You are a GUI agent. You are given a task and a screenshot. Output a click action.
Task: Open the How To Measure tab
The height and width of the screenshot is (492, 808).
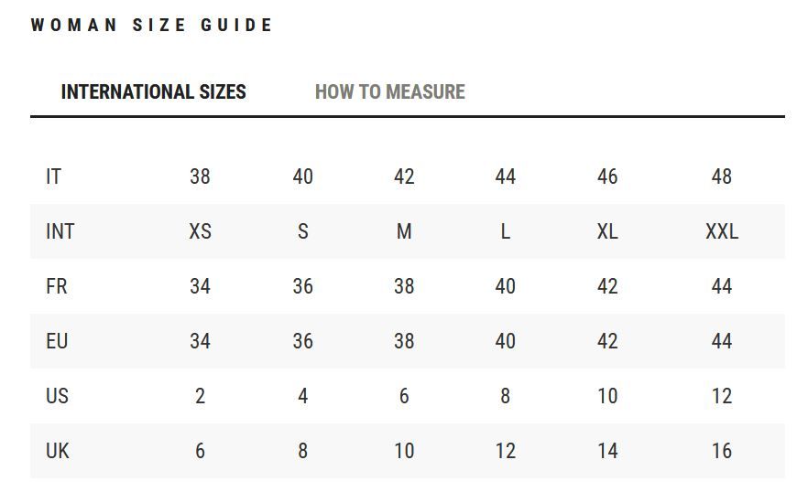(389, 92)
